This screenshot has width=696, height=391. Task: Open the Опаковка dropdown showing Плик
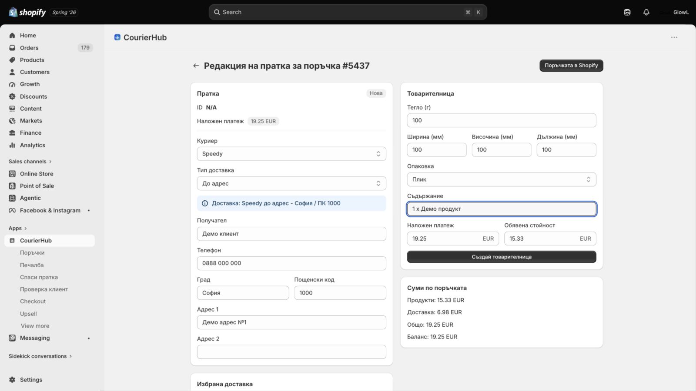[x=502, y=179]
